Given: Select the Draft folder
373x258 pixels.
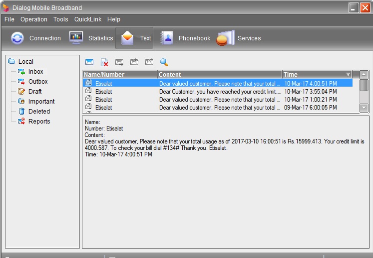Looking at the screenshot, I should [35, 91].
